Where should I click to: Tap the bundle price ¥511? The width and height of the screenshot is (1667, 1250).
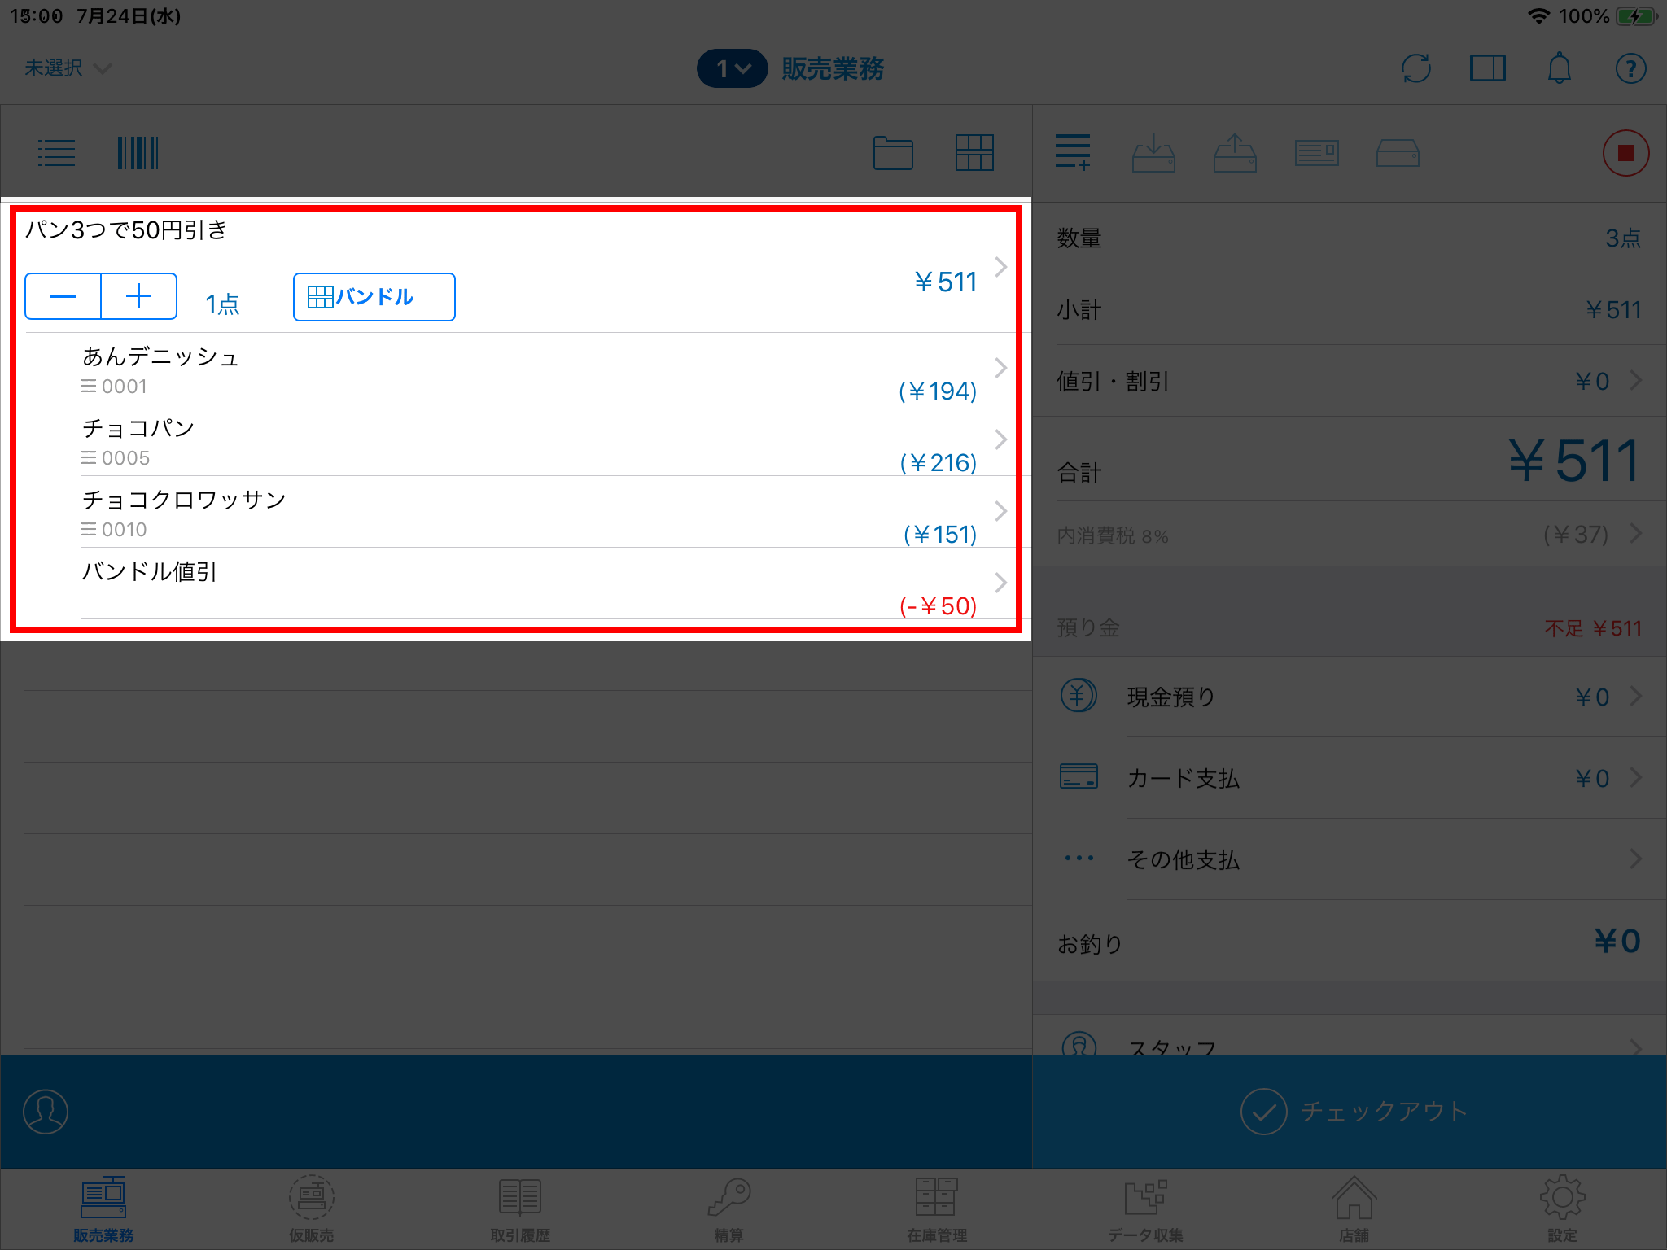pos(945,282)
